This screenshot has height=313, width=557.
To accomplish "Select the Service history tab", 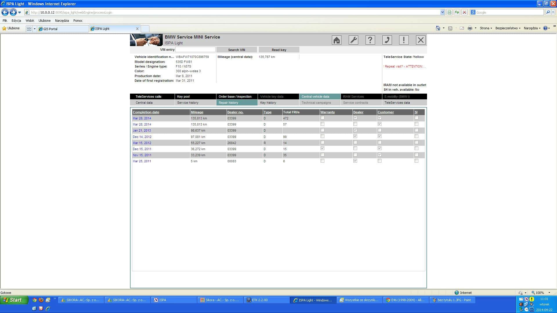I will [195, 103].
